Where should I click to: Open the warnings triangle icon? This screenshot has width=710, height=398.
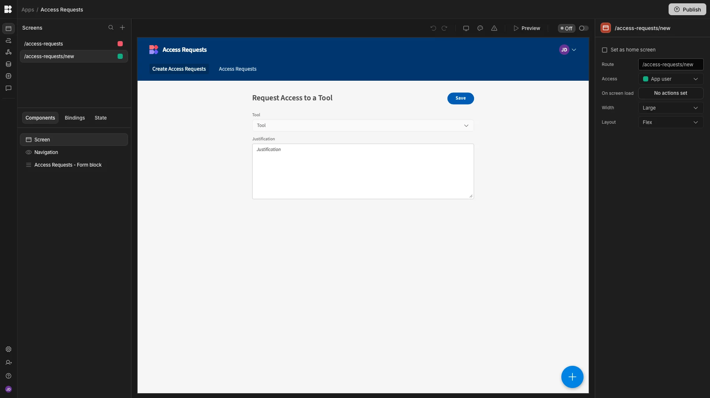[494, 28]
